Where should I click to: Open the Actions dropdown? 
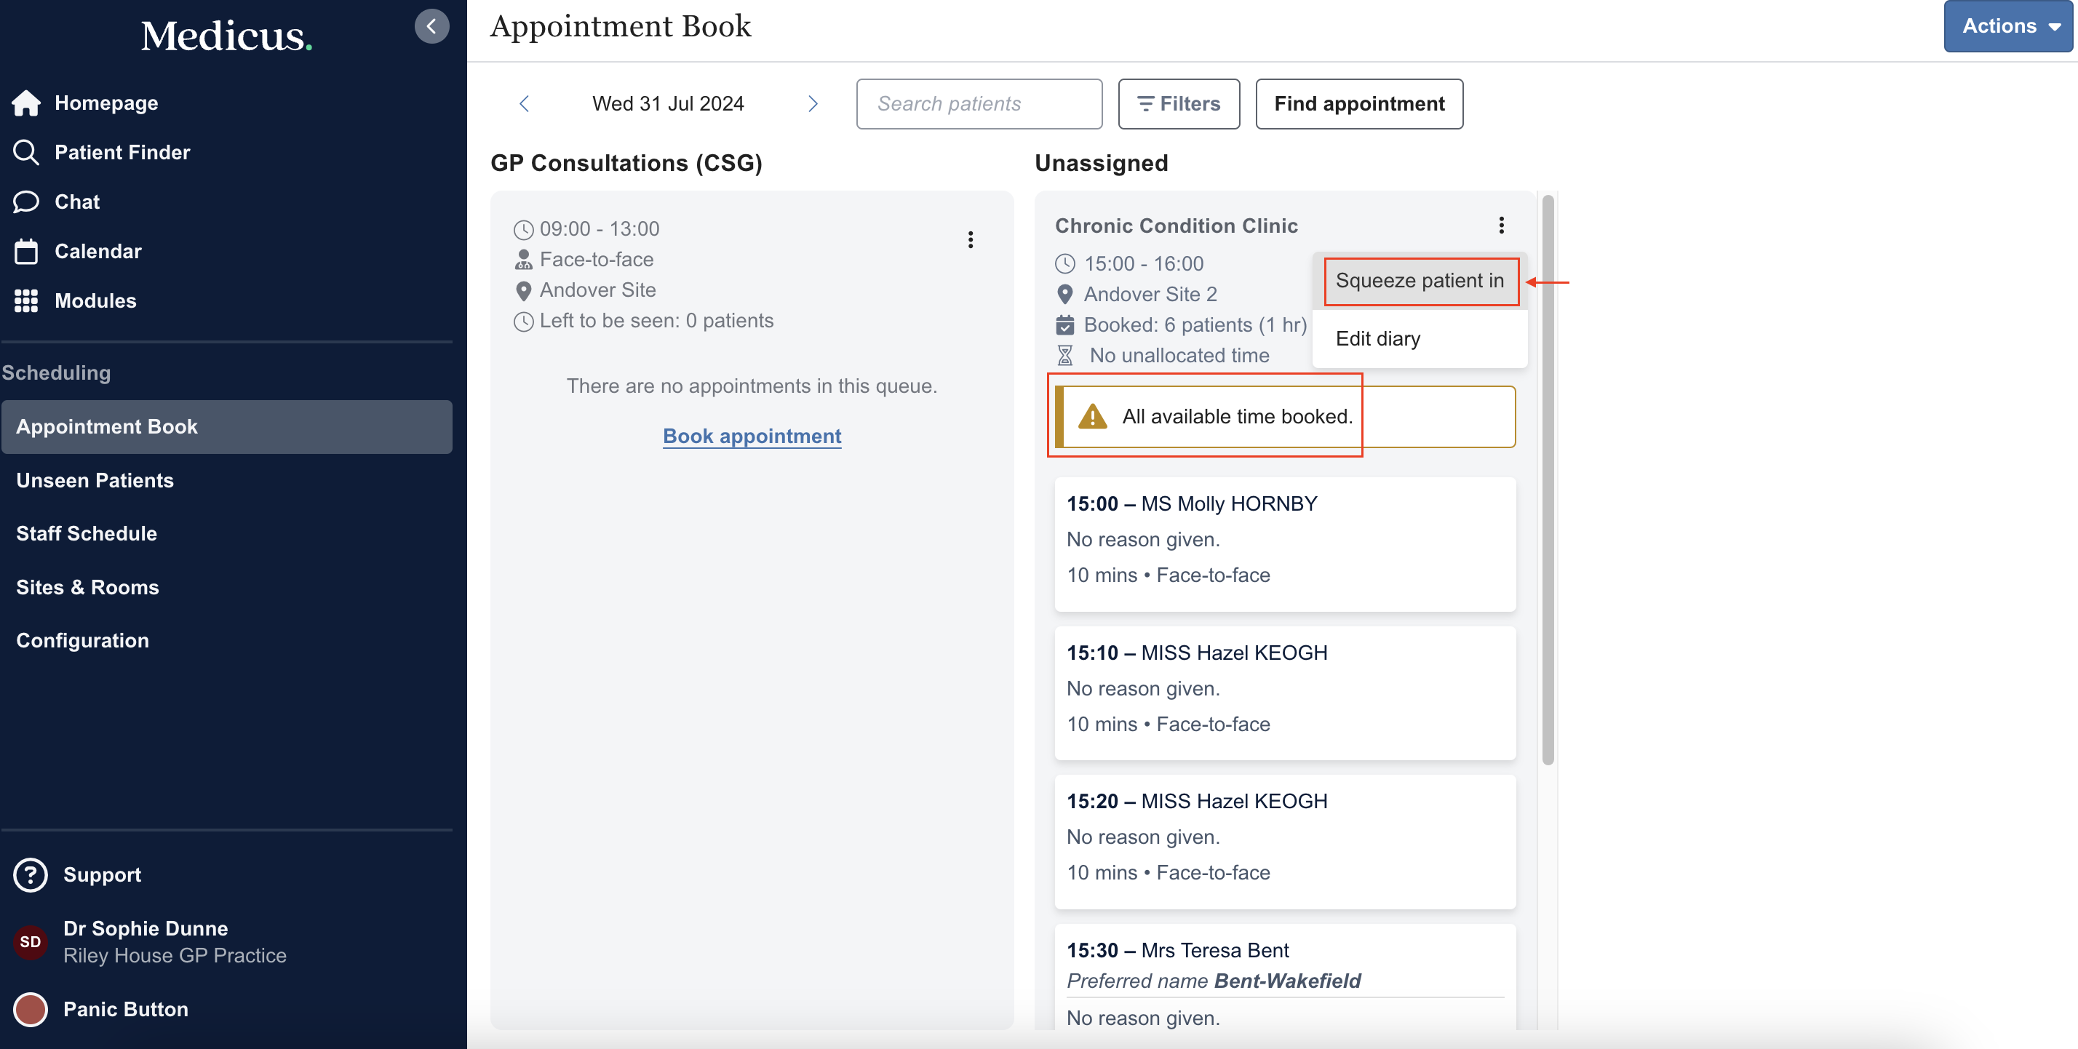tap(2008, 27)
